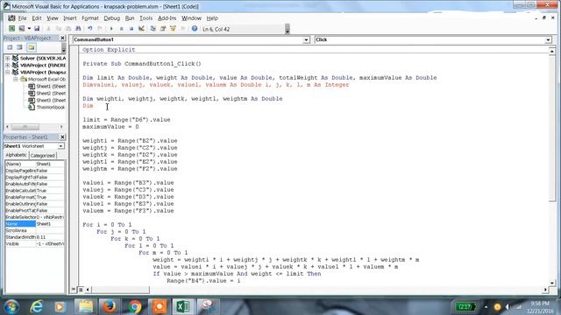Click the Run Sub play icon
The image size is (561, 315).
pos(111,29)
